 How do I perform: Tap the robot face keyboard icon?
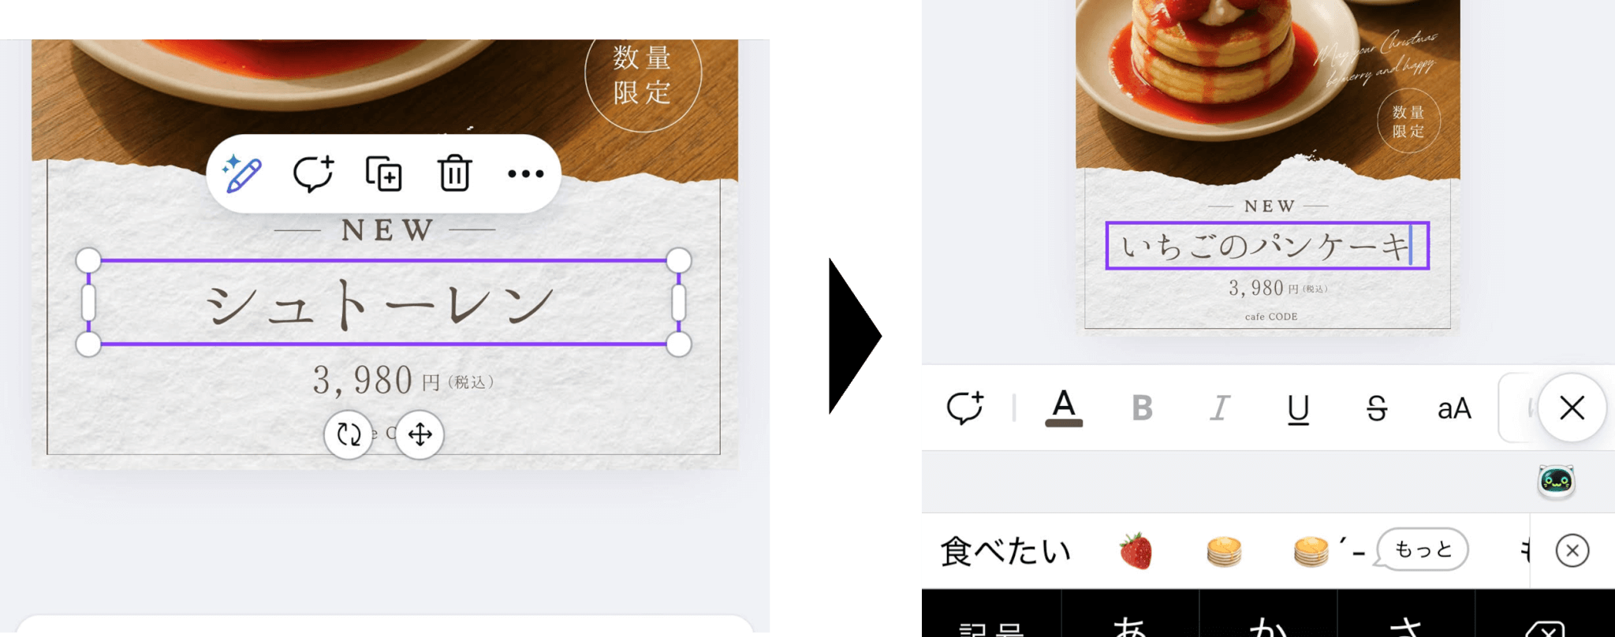point(1557,482)
